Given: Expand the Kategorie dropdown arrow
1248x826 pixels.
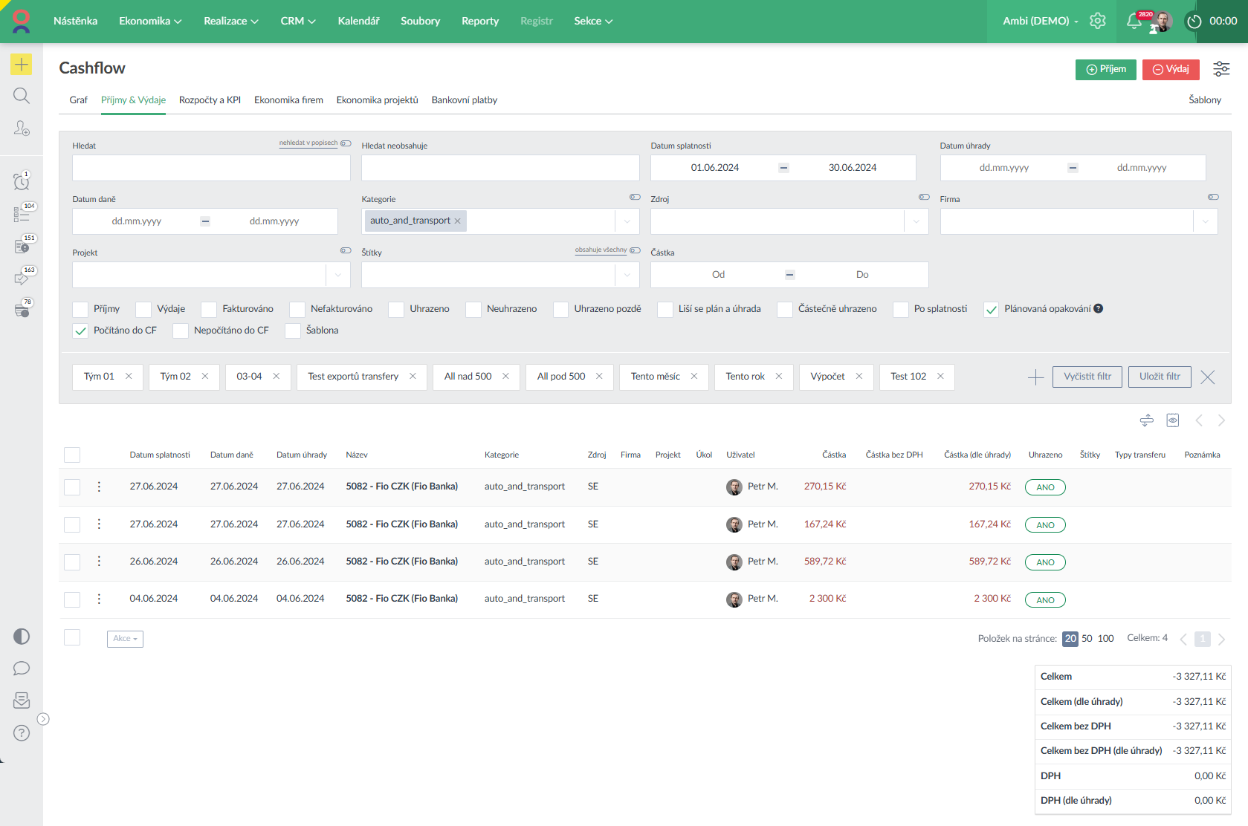Looking at the screenshot, I should click(x=627, y=221).
